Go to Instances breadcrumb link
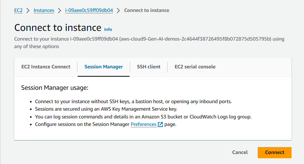The image size is (304, 164). point(44,10)
